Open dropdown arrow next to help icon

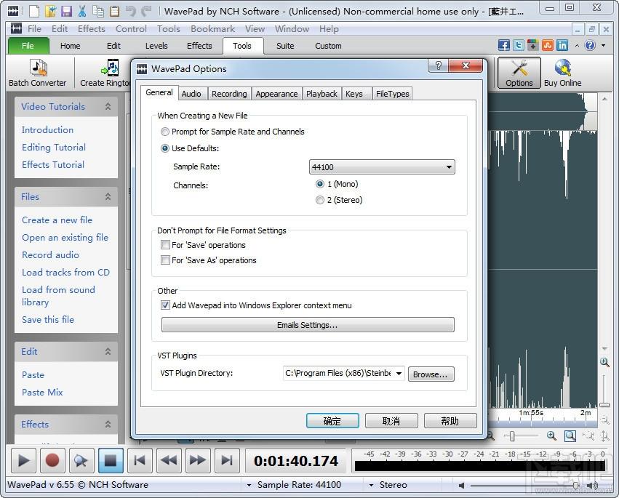tap(603, 45)
